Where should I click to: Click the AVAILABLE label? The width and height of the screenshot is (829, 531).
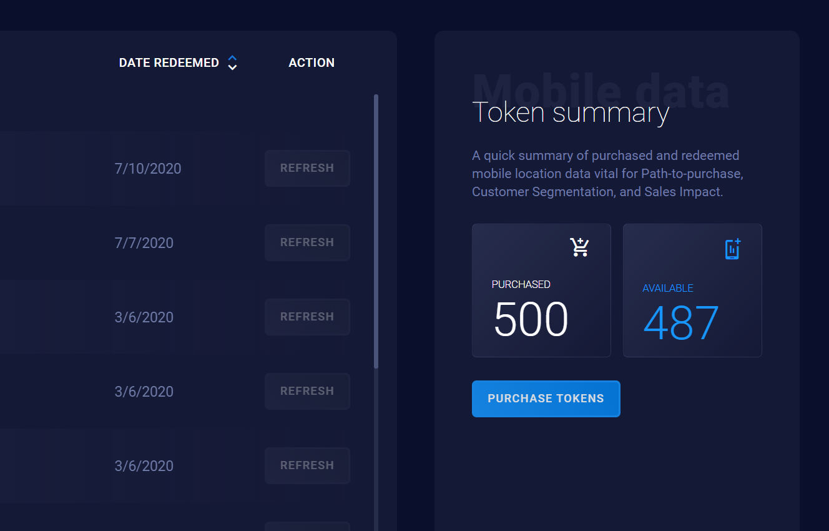point(668,288)
